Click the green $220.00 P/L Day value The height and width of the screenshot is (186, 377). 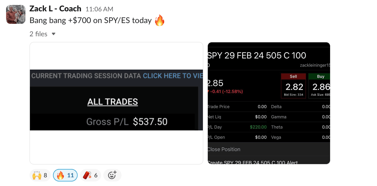[x=258, y=127]
